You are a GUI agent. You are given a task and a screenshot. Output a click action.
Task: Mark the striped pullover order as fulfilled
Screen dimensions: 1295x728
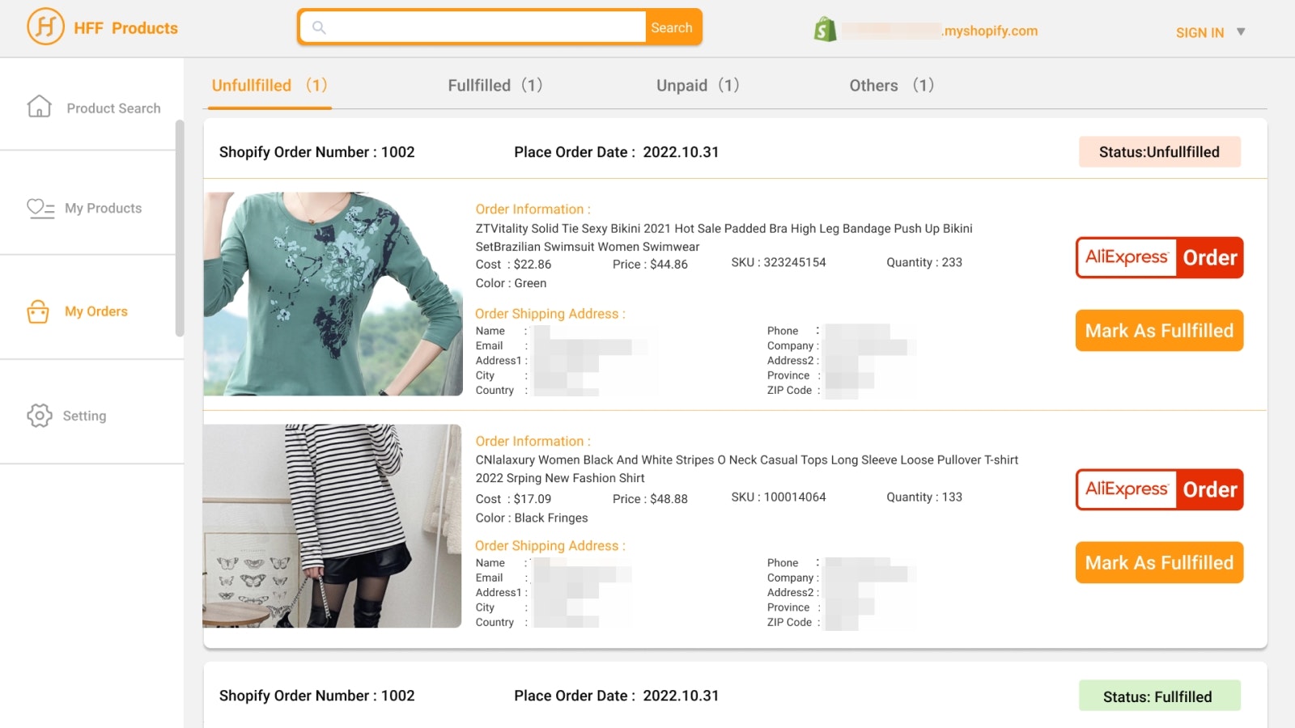(x=1159, y=562)
